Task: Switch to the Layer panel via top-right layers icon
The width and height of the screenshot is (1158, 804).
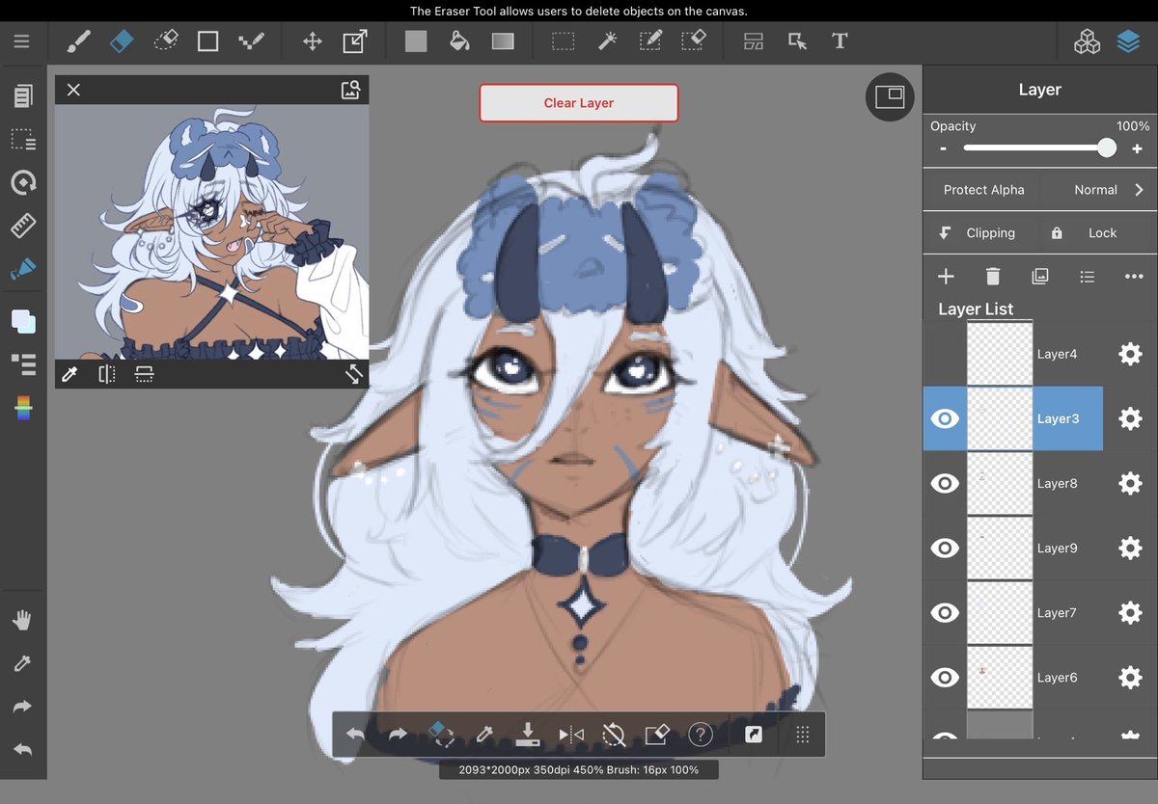Action: [1129, 40]
